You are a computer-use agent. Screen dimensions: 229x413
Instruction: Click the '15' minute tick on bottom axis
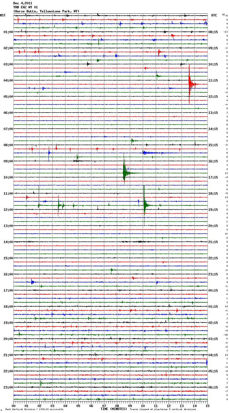pos(207,406)
